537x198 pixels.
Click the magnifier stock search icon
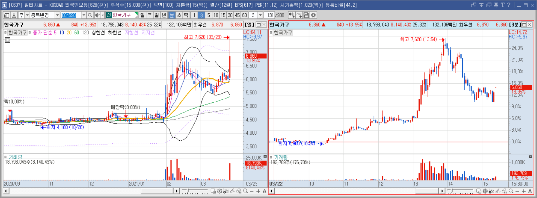pyautogui.click(x=90, y=15)
